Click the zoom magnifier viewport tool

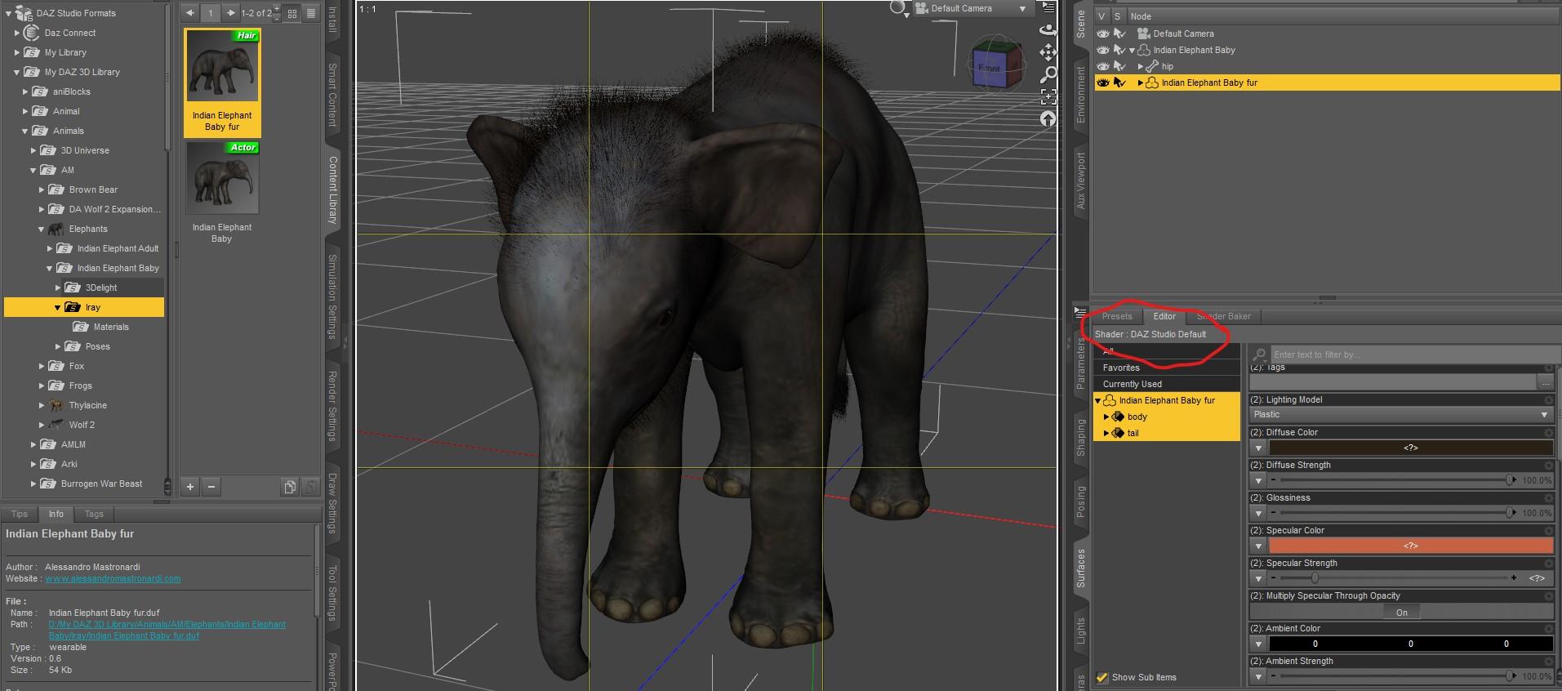point(1048,75)
